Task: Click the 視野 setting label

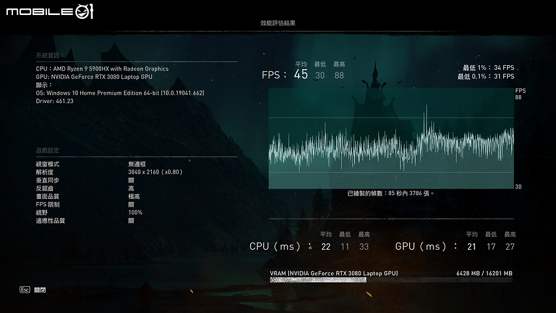Action: [42, 213]
